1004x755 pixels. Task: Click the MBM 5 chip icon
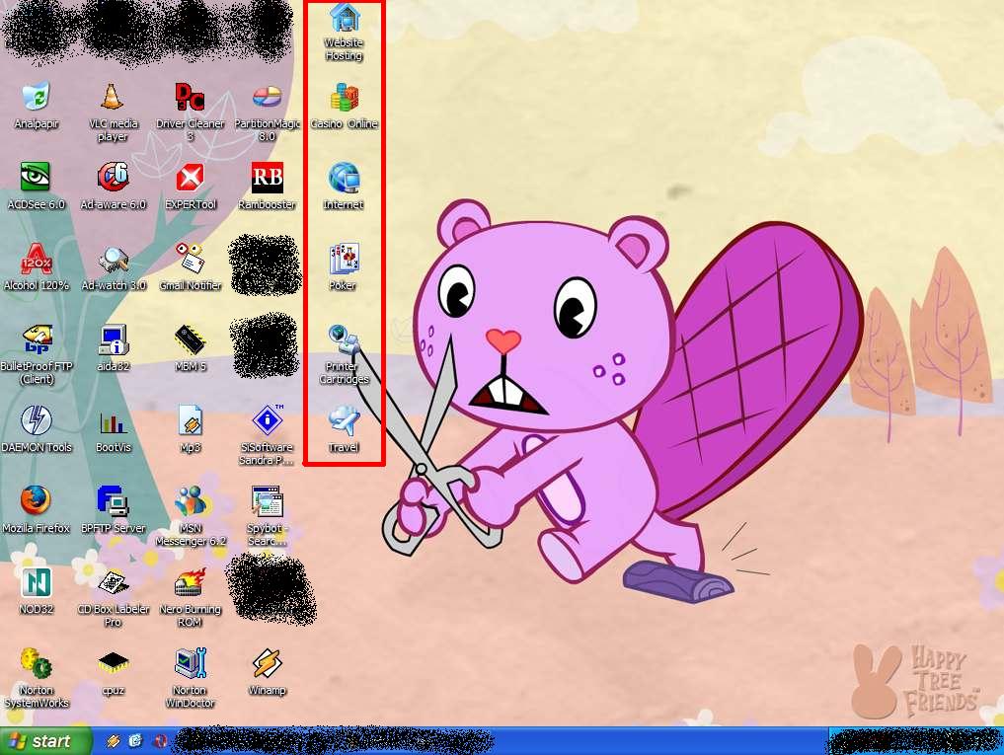pyautogui.click(x=190, y=340)
